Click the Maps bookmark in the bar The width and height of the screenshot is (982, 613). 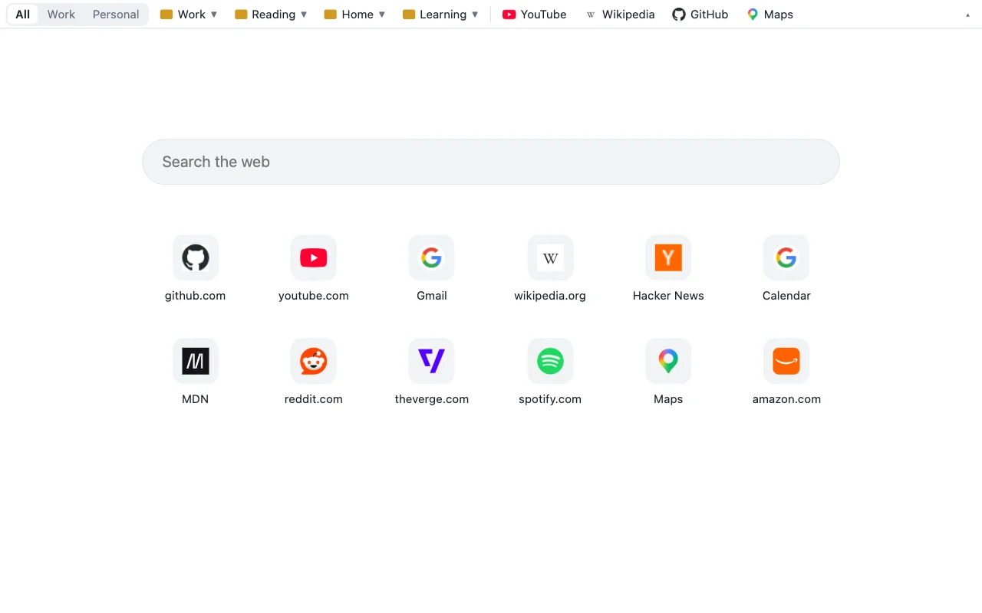pyautogui.click(x=770, y=15)
